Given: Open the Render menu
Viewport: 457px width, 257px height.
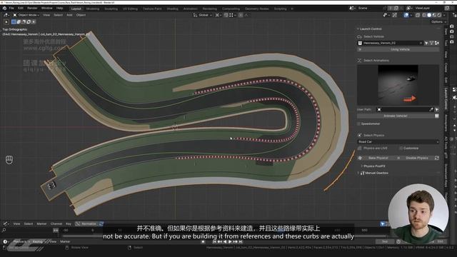Looking at the screenshot, I should point(32,8).
